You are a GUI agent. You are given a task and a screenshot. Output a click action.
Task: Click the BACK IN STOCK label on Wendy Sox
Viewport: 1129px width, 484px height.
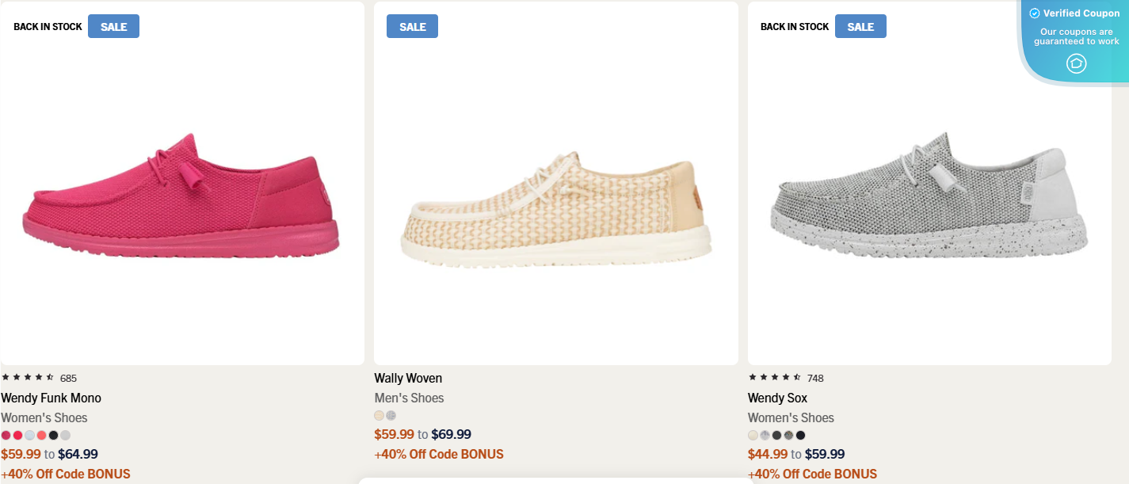coord(794,26)
